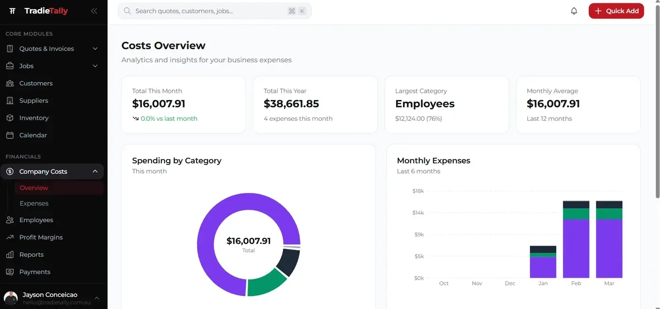Viewport: 660px width, 309px height.
Task: Click the TradieTally brand name
Action: 46,11
